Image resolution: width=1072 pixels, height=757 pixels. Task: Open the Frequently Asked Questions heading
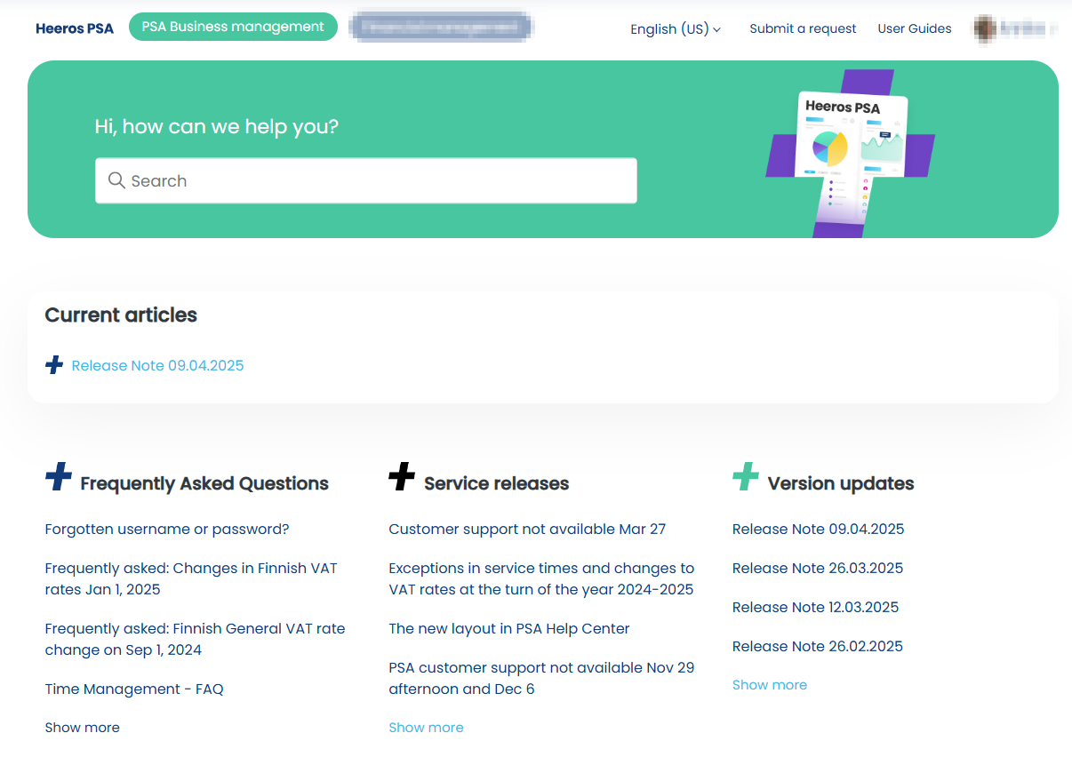click(x=204, y=483)
